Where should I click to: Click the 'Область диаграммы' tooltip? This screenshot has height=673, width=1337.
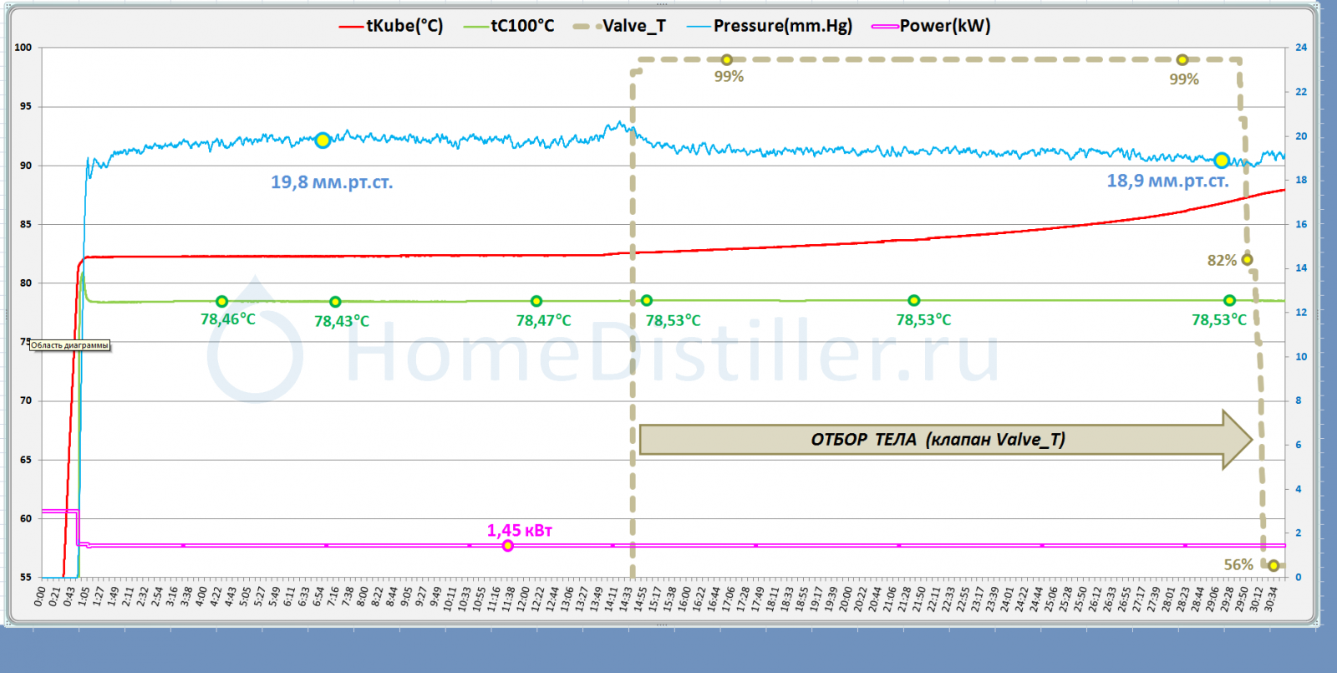tap(70, 345)
